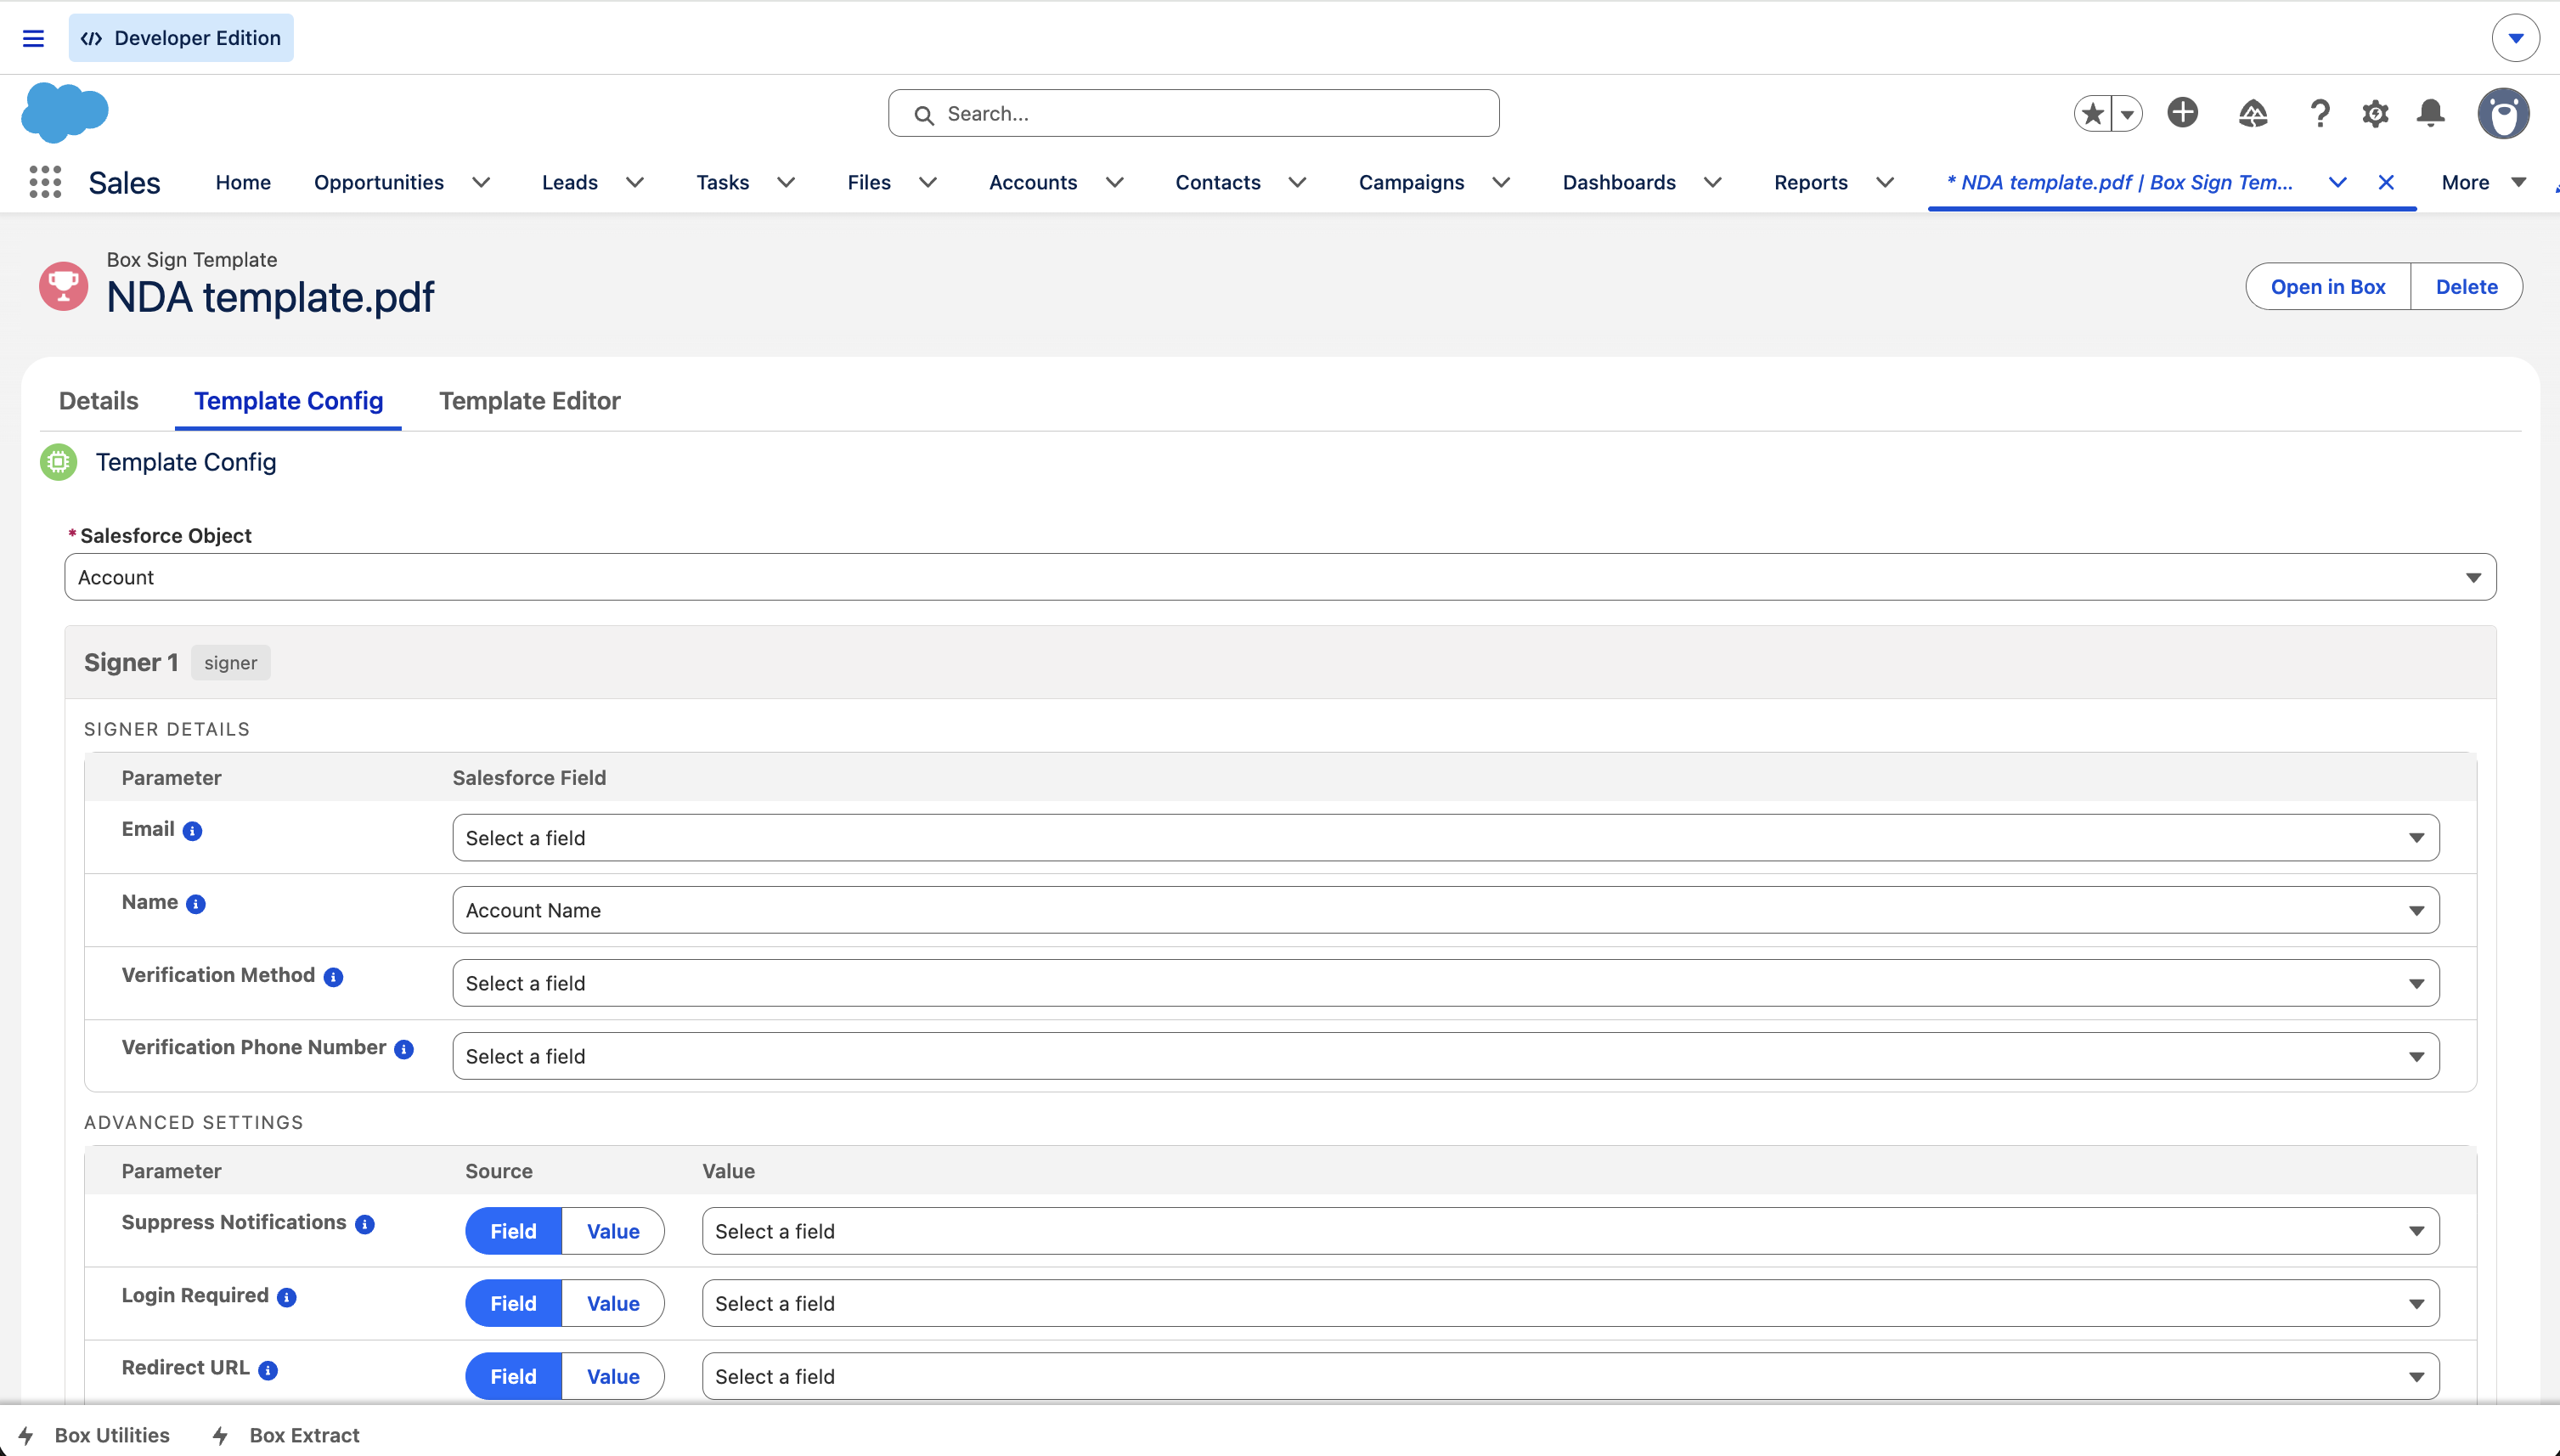
Task: Switch to the Details tab
Action: 99,401
